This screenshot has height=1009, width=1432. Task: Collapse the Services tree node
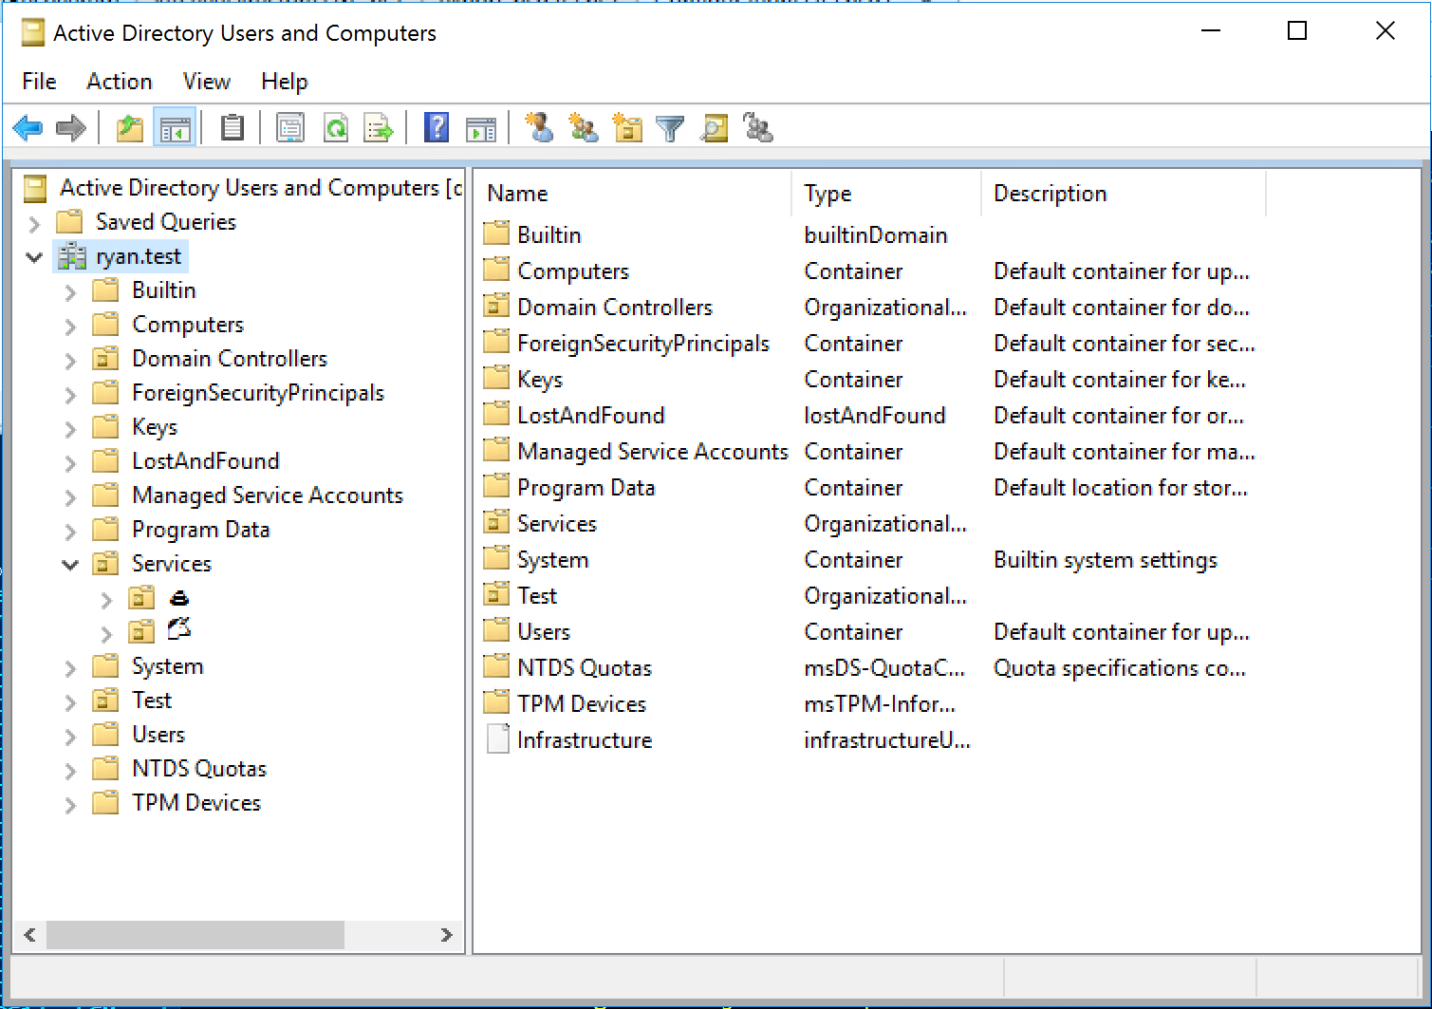tap(70, 565)
